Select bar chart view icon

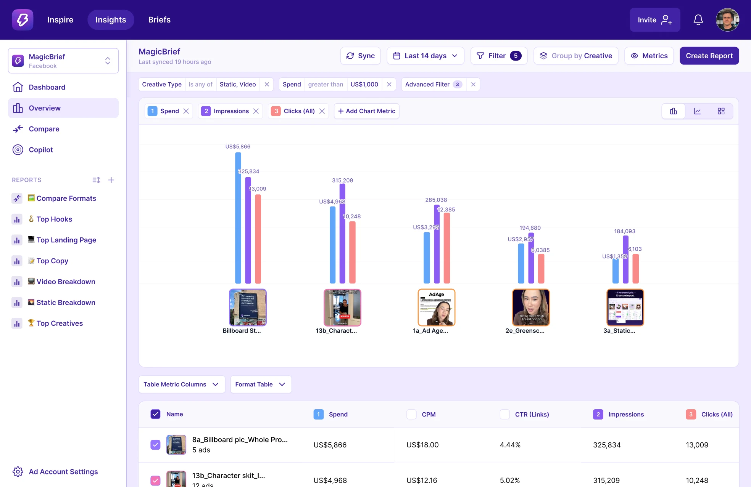point(674,111)
